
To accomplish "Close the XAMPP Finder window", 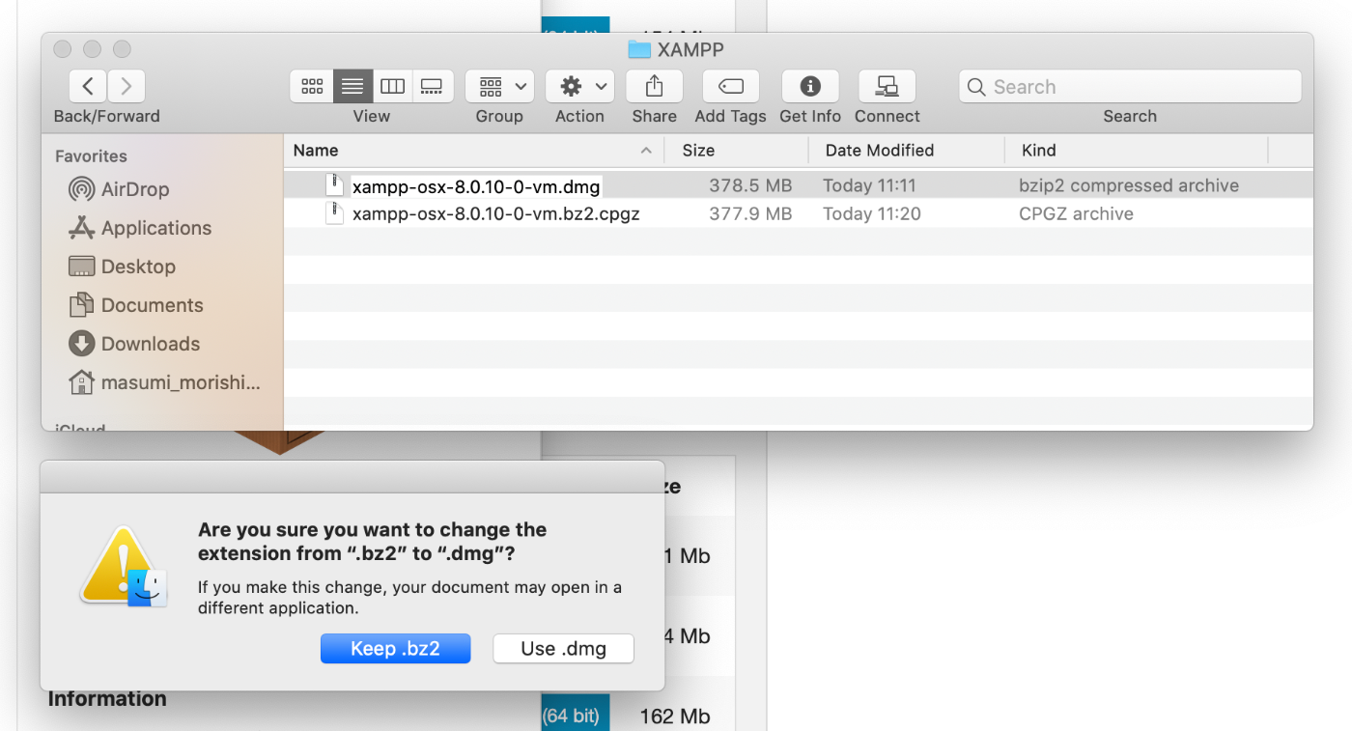I will click(x=63, y=49).
